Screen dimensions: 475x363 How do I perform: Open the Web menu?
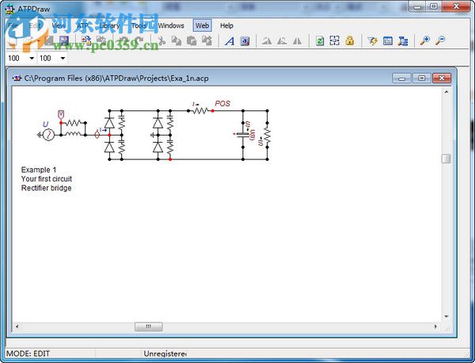pos(202,25)
